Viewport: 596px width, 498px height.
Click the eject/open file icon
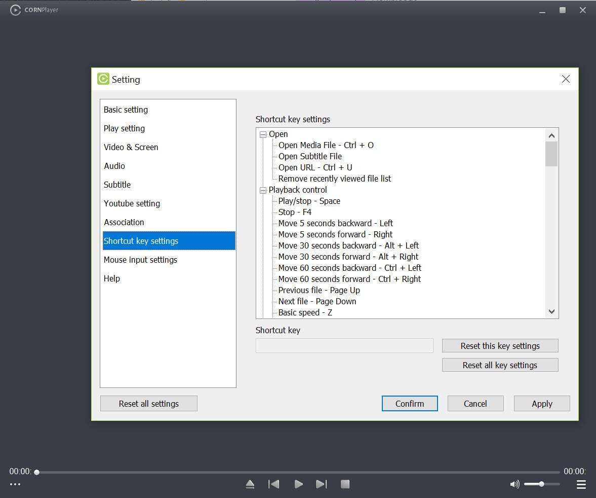coord(250,484)
